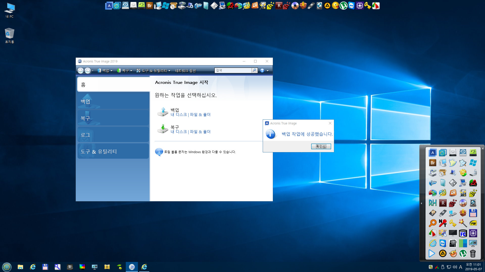
Task: Collapse the launcher panel with its left arrow
Action: pyautogui.click(x=421, y=203)
